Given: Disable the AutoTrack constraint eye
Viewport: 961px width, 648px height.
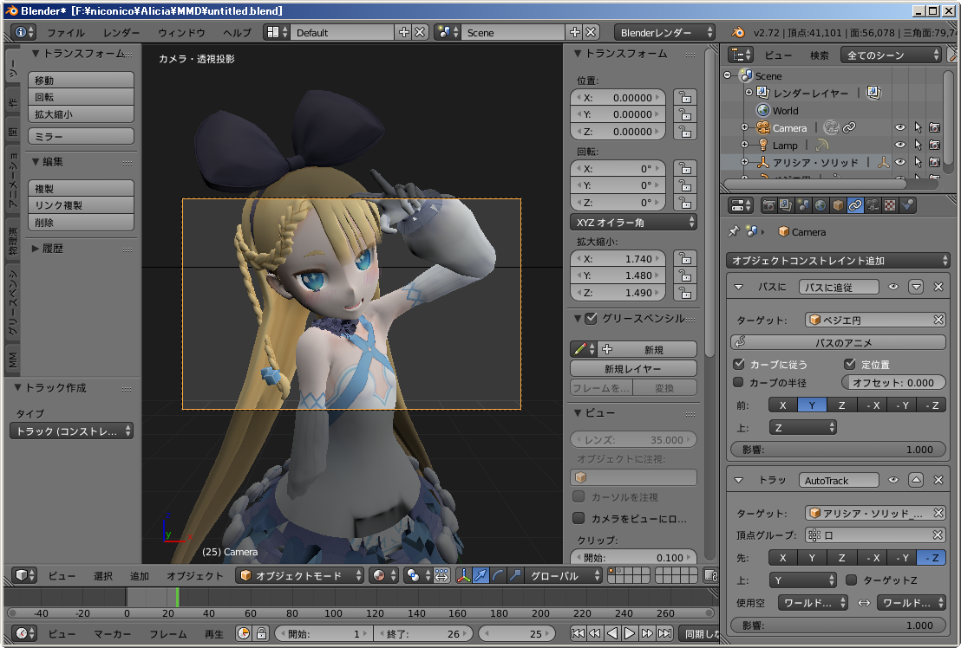Looking at the screenshot, I should pos(893,480).
